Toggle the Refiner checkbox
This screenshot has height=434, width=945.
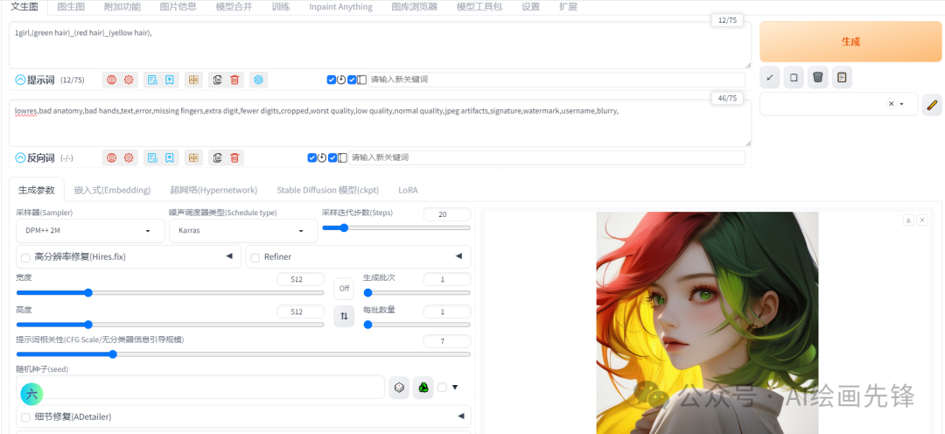tap(255, 257)
